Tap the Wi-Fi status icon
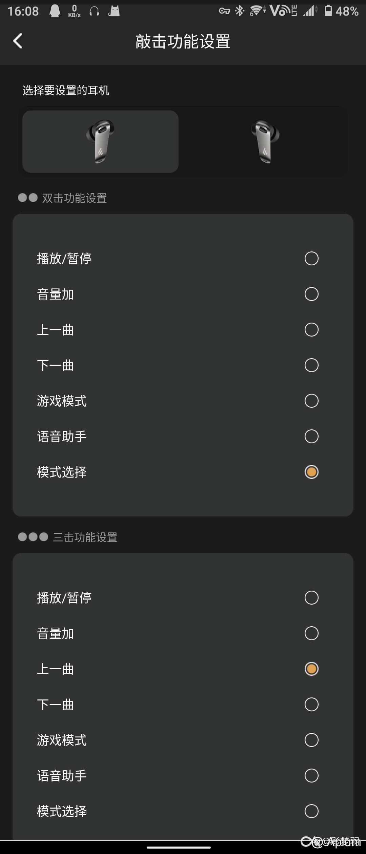The height and width of the screenshot is (854, 366). [x=257, y=11]
